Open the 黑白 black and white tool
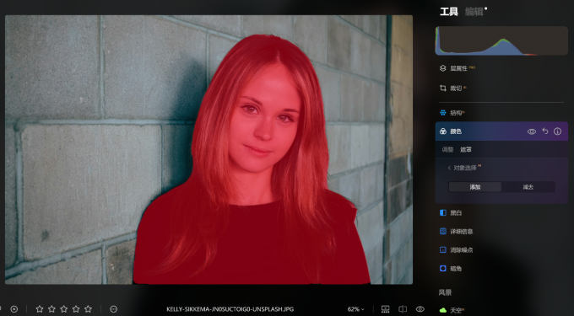This screenshot has width=574, height=316. click(451, 213)
